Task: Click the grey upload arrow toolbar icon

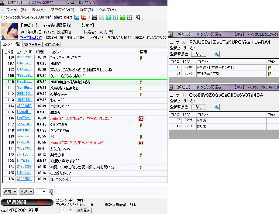Action: click(x=102, y=17)
